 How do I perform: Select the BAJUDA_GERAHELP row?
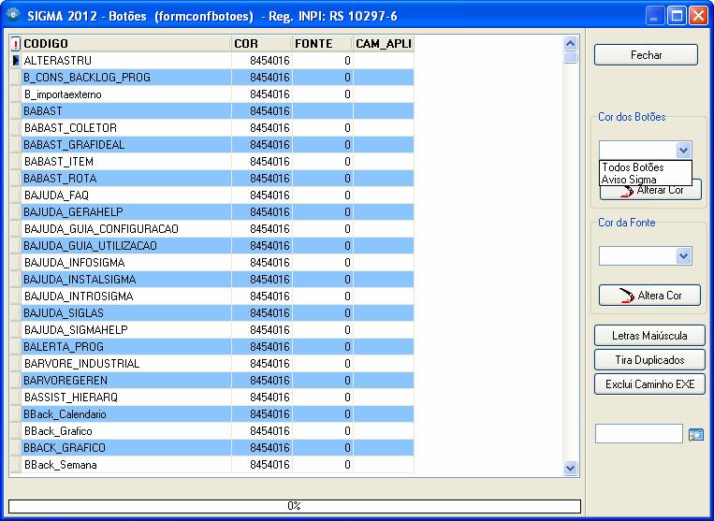click(x=217, y=212)
